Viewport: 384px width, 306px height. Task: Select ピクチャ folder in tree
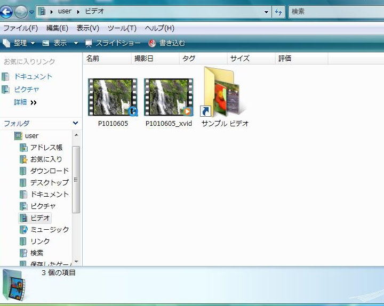pos(43,206)
